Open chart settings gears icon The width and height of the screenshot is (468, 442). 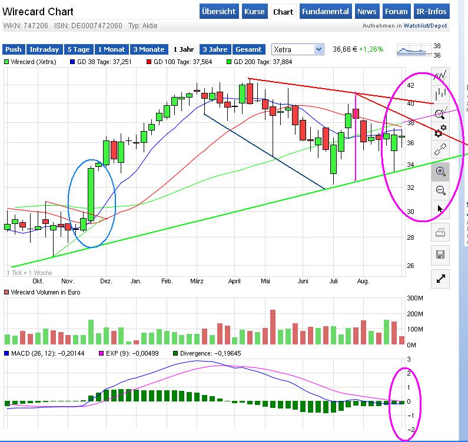coord(440,131)
